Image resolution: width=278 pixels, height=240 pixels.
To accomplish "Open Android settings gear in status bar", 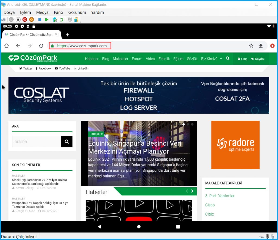I will click(16, 26).
